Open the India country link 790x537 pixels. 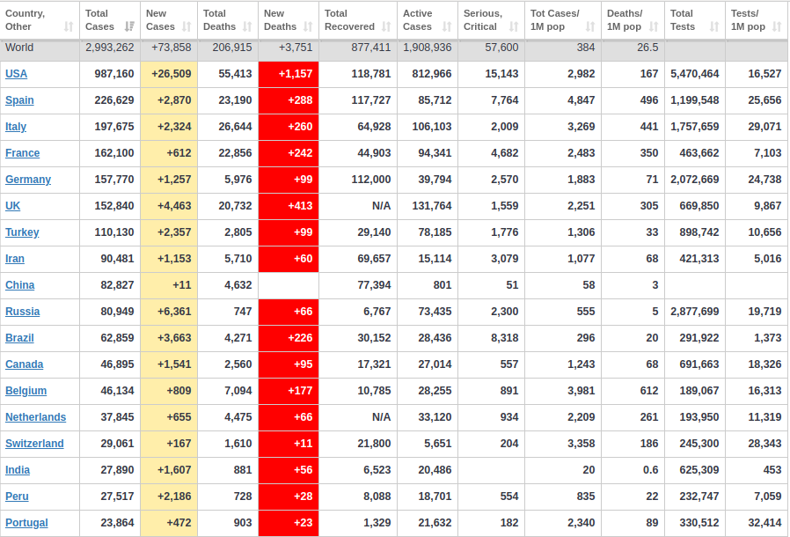tap(17, 470)
